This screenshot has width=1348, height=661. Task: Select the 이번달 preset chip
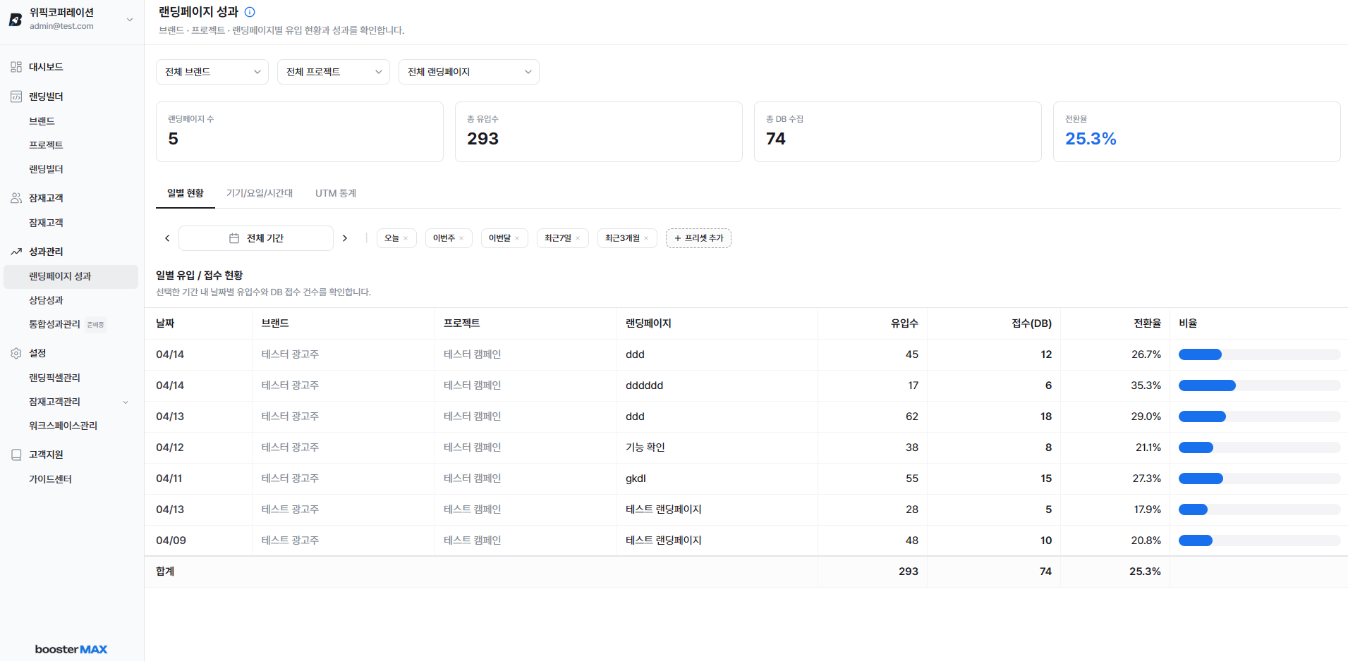[499, 238]
